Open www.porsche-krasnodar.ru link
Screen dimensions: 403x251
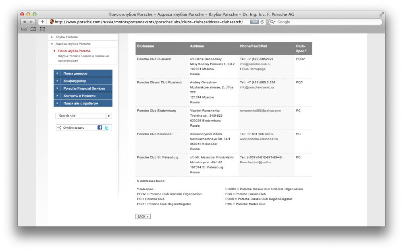[259, 139]
